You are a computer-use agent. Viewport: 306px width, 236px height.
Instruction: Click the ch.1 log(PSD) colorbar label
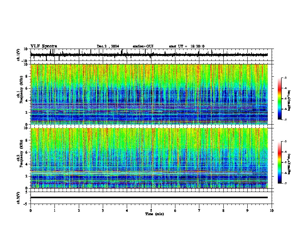point(289,101)
